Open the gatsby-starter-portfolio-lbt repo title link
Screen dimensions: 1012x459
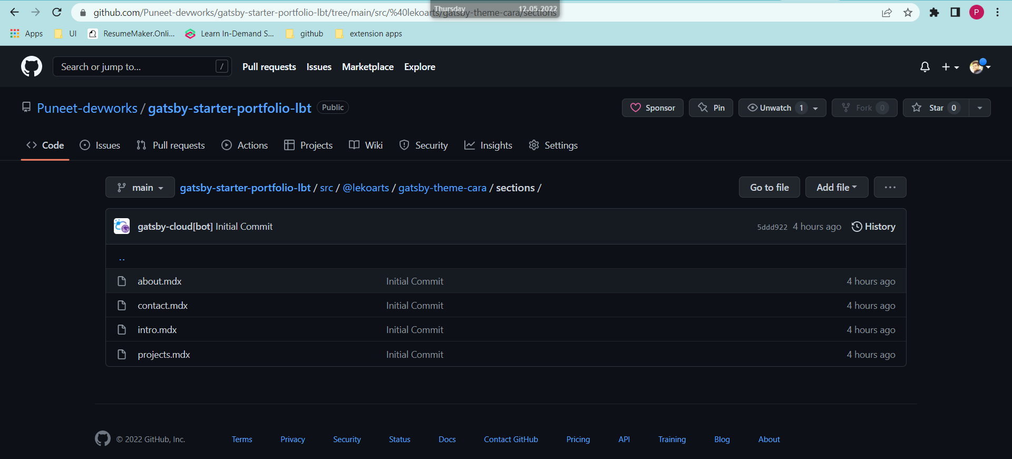(x=230, y=108)
